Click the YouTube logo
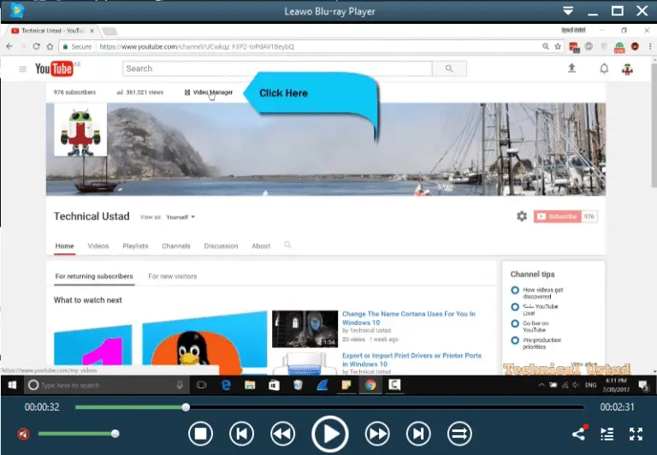This screenshot has height=455, width=657. click(x=54, y=68)
